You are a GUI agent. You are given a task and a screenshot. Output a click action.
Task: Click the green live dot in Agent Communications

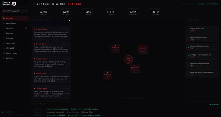tap(70, 20)
